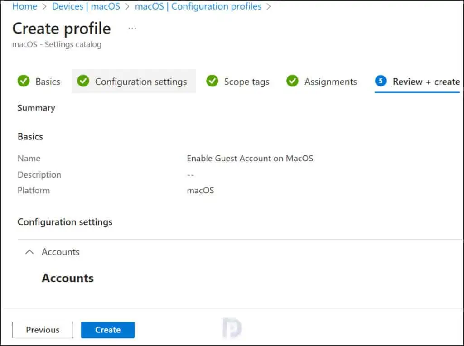464x346 pixels.
Task: Click the Create button
Action: [108, 330]
